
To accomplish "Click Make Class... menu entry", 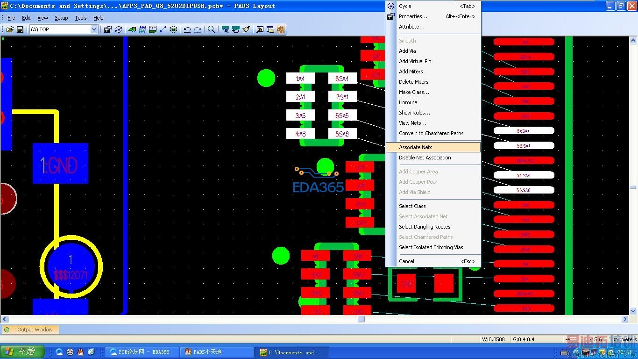I will (433, 92).
